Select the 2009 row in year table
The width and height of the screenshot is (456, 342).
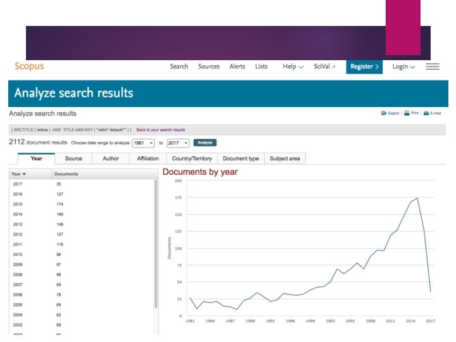pyautogui.click(x=82, y=264)
